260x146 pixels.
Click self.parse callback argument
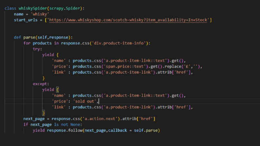coord(146,130)
